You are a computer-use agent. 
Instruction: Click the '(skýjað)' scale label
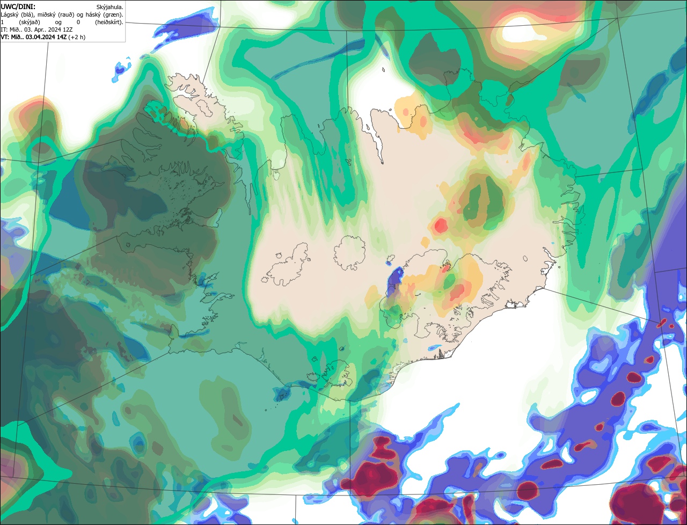click(30, 23)
